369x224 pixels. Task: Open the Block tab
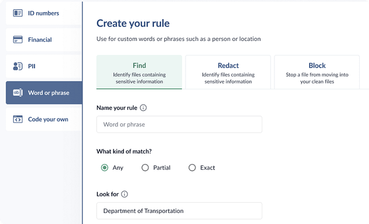click(x=317, y=72)
